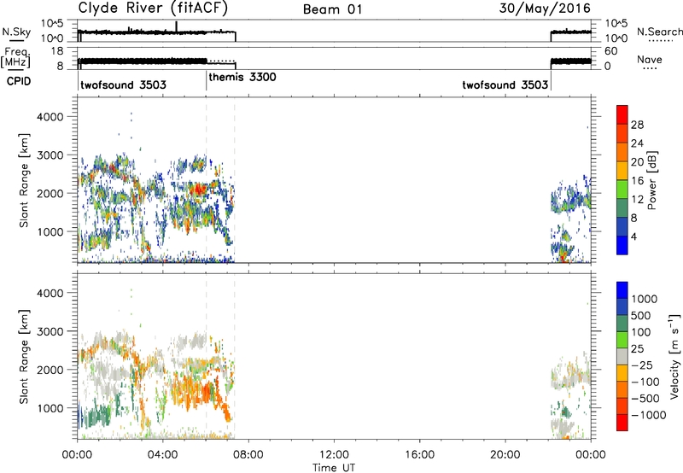Image resolution: width=683 pixels, height=473 pixels.
Task: Click the '04:00' time axis tick label
Action: click(x=162, y=455)
